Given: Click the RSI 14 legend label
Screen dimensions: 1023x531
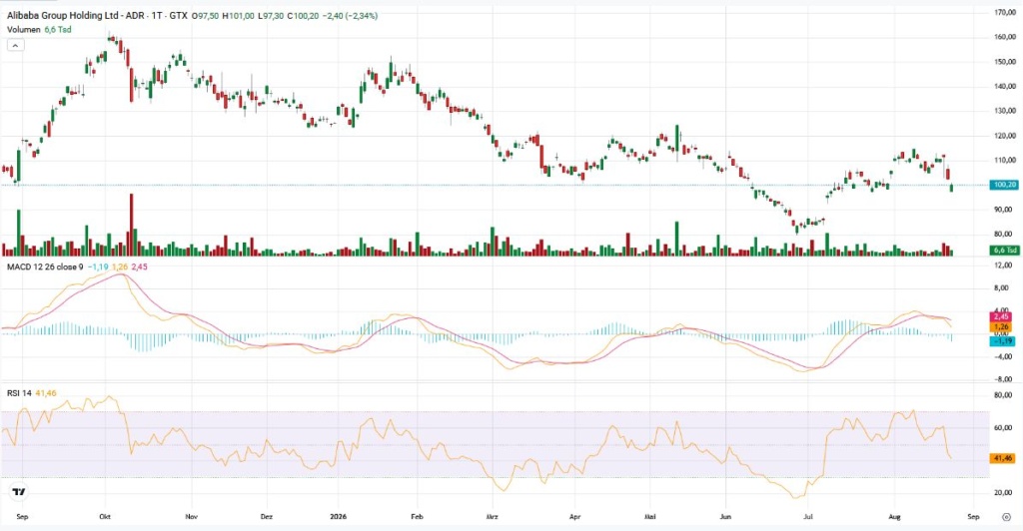Looking at the screenshot, I should point(19,393).
